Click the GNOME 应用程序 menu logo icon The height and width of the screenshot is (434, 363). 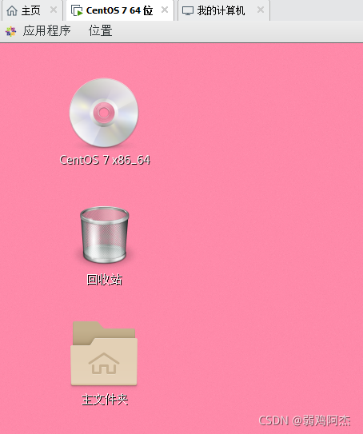11,31
